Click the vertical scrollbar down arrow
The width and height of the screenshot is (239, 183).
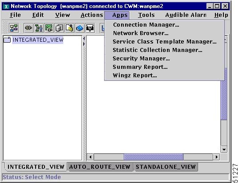(224, 150)
